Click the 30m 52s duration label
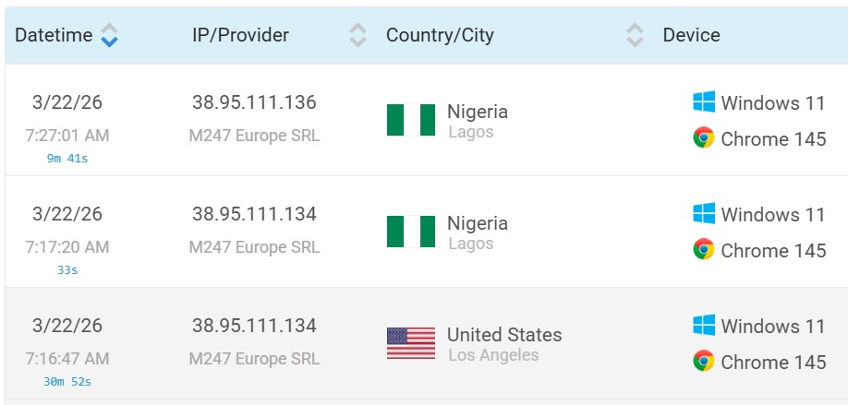The height and width of the screenshot is (405, 848). pos(67,381)
